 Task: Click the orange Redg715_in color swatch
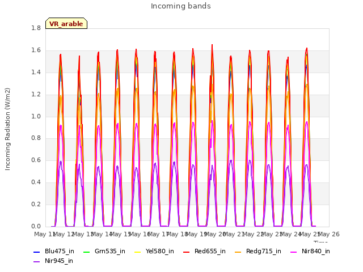(x=238, y=252)
